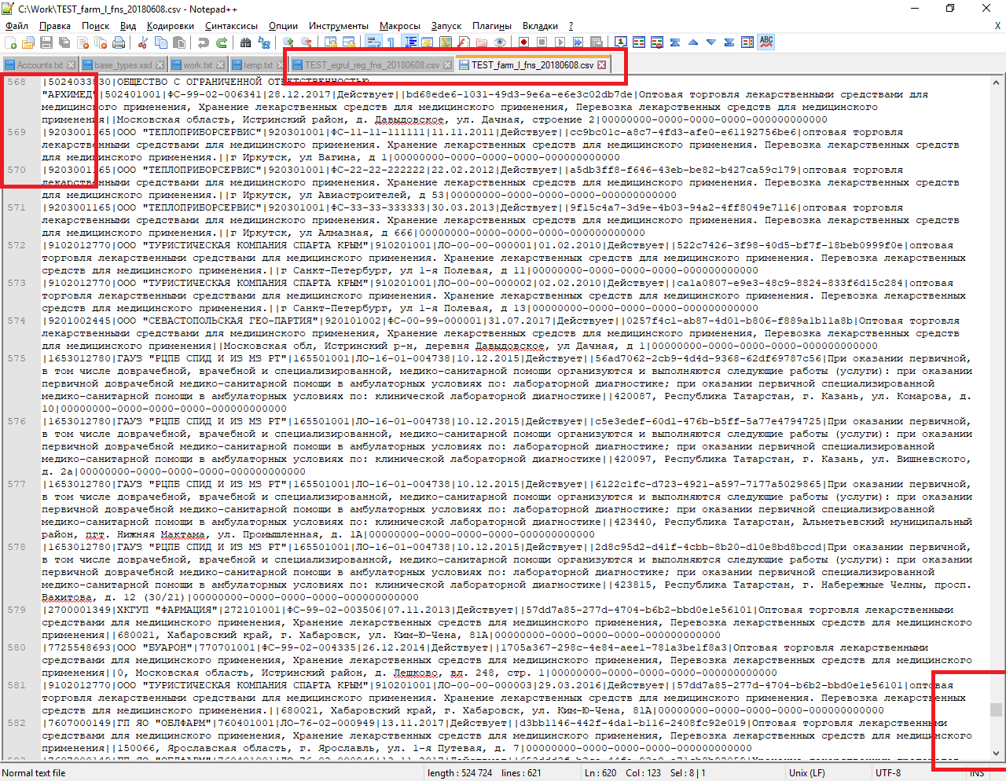Viewport: 1006px width, 781px height.
Task: Open the Плагины menu
Action: [x=492, y=26]
